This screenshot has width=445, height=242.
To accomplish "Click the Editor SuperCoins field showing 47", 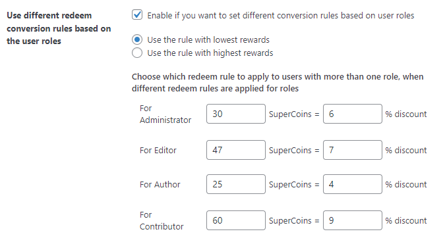I will click(236, 150).
